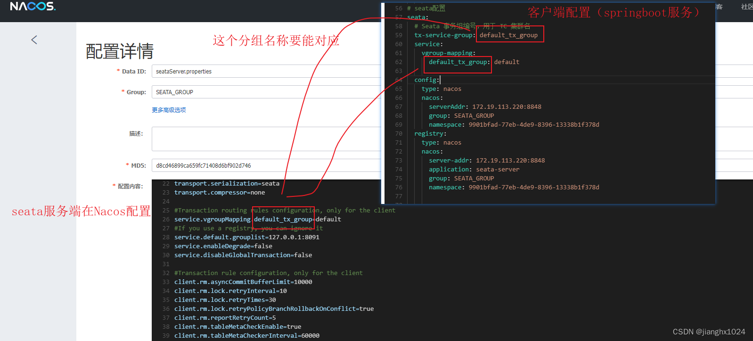Viewport: 753px width, 341px height.
Task: Click serverAddr 172.19.113.220:8848 in YAML
Action: coord(485,107)
